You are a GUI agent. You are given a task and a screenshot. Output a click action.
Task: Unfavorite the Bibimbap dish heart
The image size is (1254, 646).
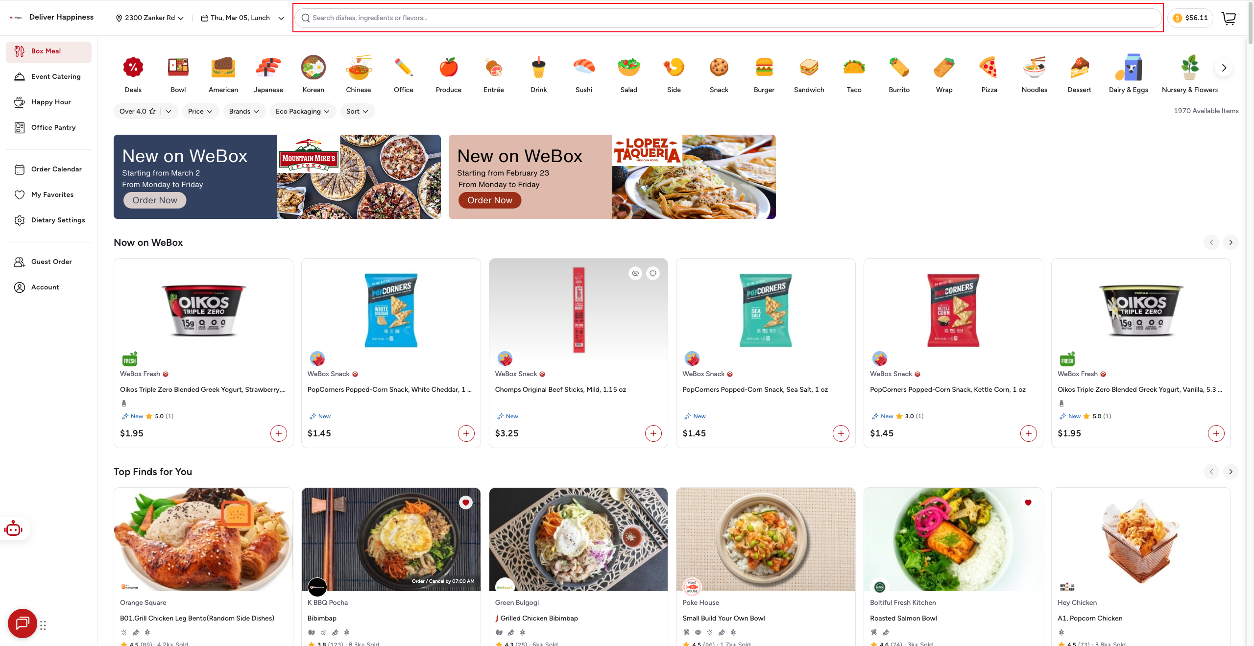[466, 502]
